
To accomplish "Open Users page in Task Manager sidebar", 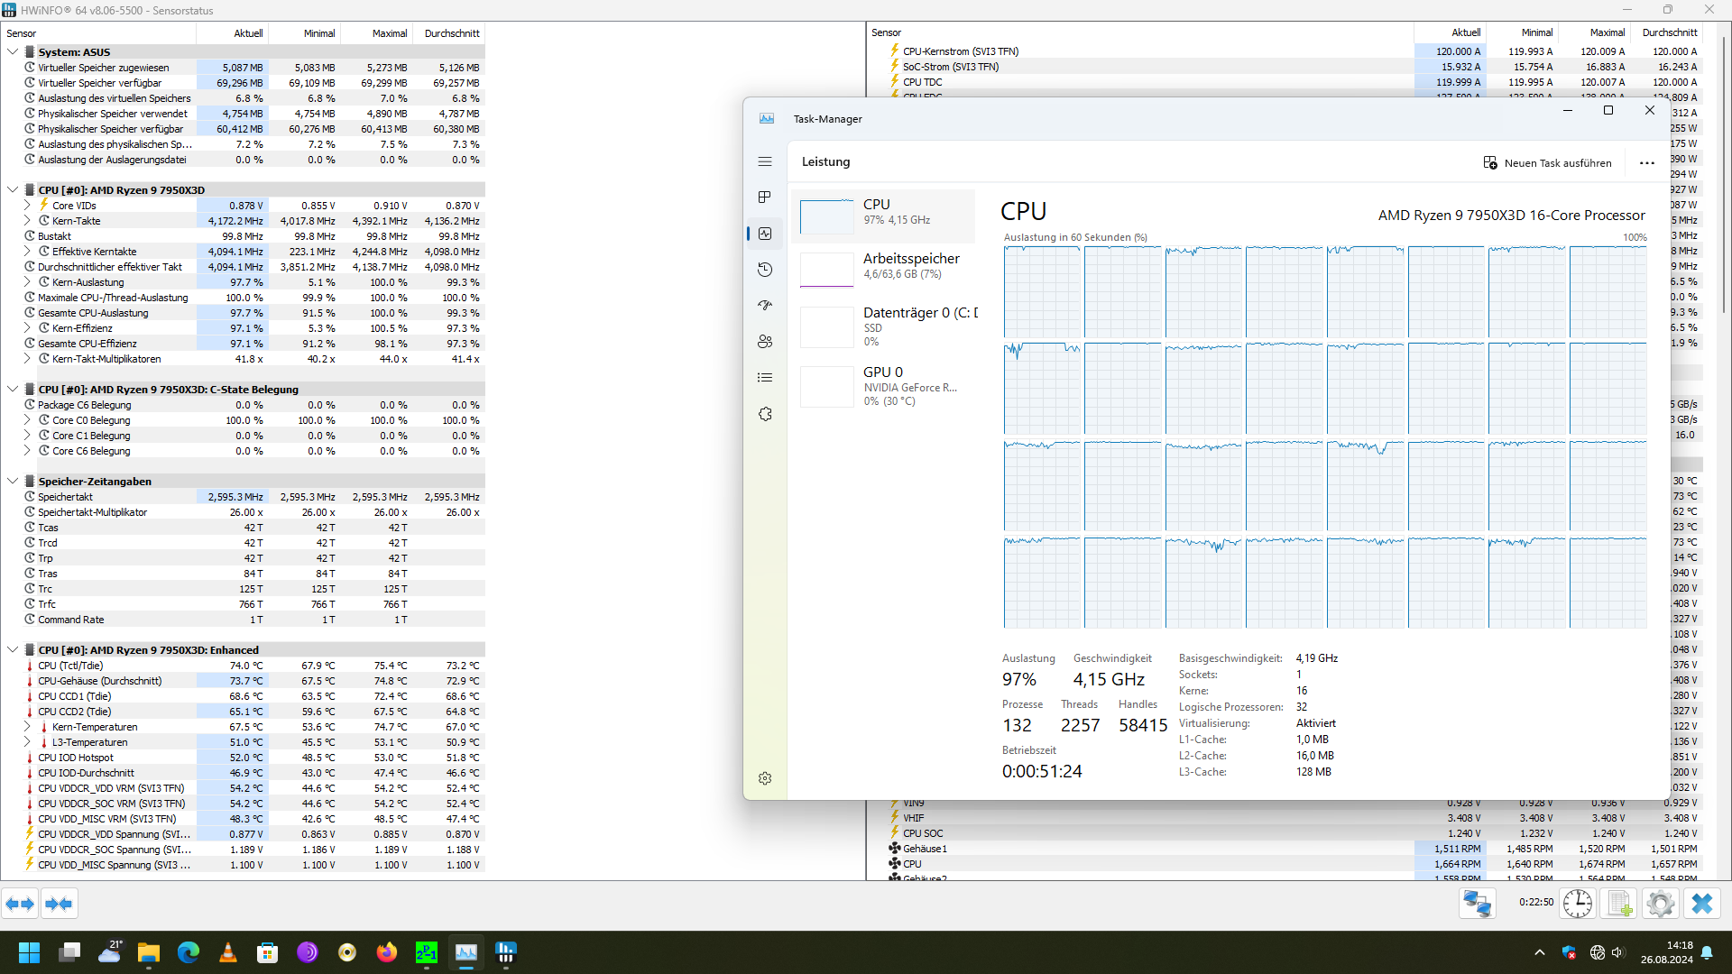I will pyautogui.click(x=765, y=342).
